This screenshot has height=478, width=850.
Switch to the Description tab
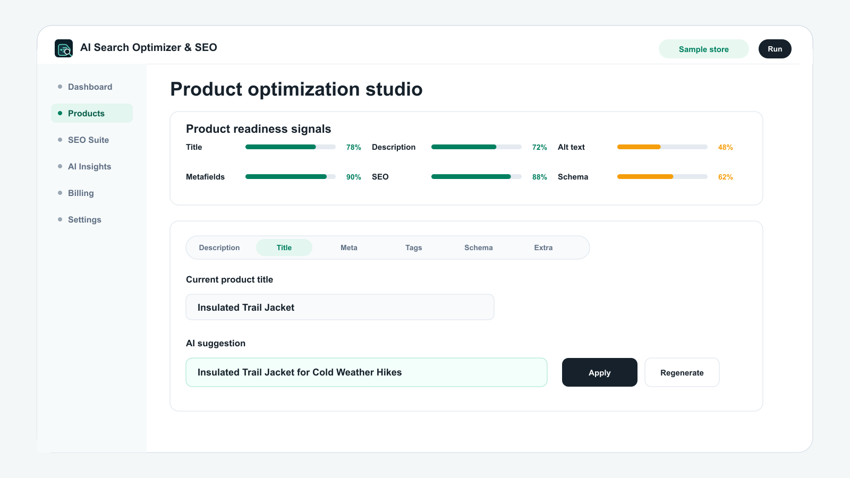pyautogui.click(x=219, y=247)
